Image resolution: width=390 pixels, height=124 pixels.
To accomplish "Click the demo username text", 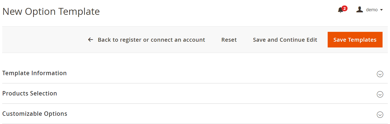I will click(372, 10).
